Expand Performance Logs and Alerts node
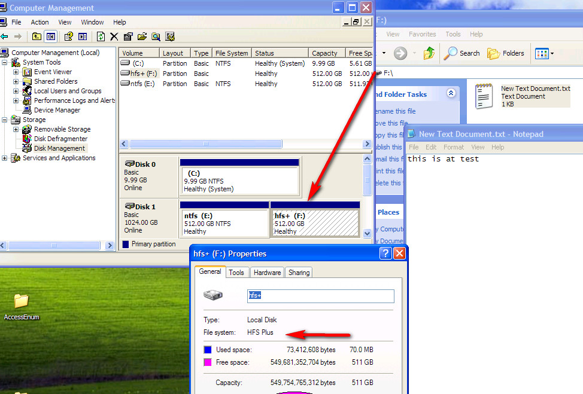The image size is (583, 394). click(16, 100)
